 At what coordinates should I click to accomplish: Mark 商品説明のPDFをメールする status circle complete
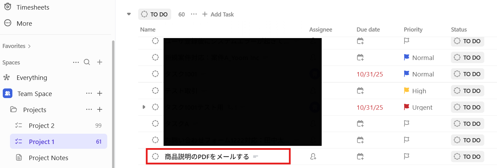pyautogui.click(x=155, y=157)
